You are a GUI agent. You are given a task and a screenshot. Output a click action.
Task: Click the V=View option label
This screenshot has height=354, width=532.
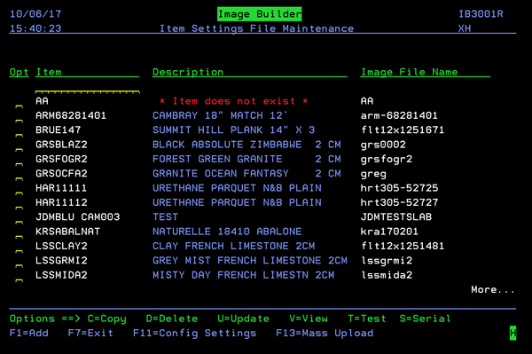coord(309,319)
